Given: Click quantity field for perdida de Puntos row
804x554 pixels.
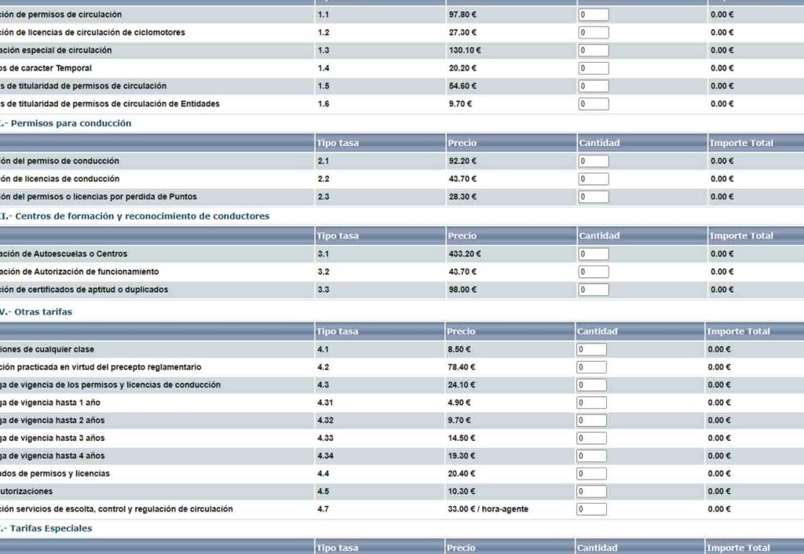Looking at the screenshot, I should click(594, 197).
